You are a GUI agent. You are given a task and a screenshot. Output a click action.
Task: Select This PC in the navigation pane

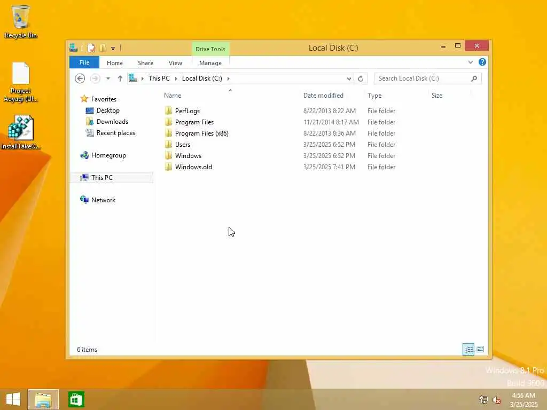point(112,177)
